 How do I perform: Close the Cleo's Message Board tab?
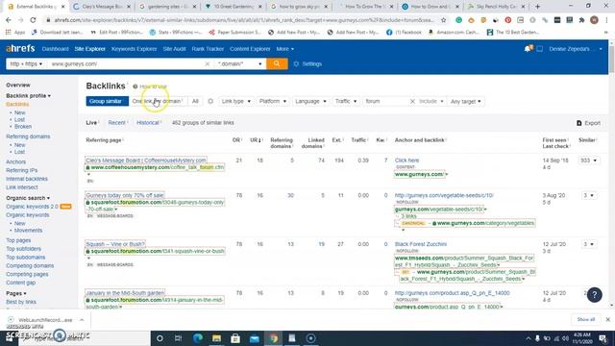(x=128, y=7)
